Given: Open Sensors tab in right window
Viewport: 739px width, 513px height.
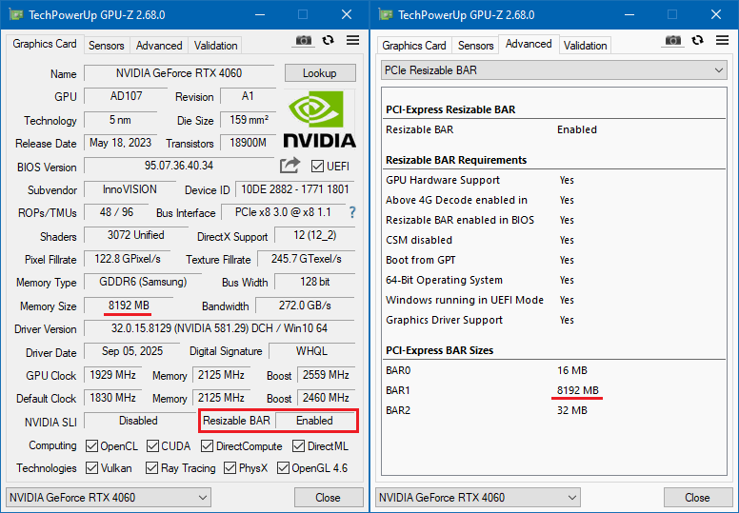Looking at the screenshot, I should coord(475,46).
